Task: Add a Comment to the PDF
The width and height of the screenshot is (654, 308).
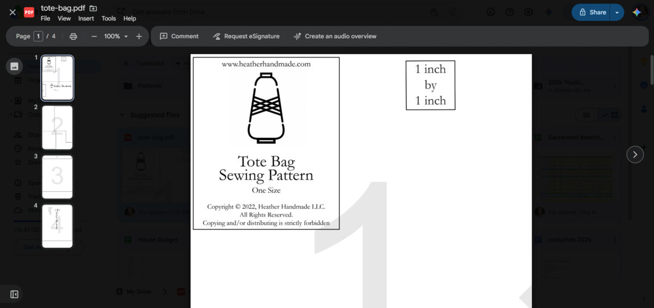Action: 179,37
